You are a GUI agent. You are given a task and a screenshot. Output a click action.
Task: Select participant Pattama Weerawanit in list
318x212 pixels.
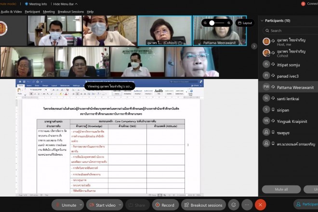289,87
